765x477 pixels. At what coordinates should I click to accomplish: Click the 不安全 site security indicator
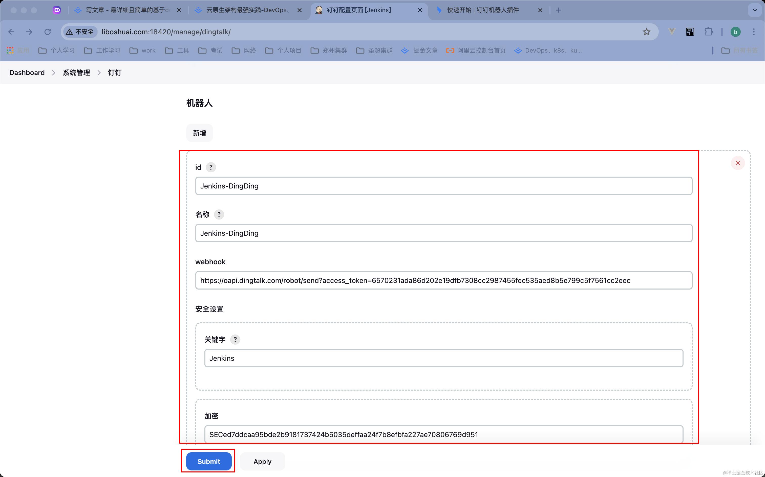pos(80,32)
